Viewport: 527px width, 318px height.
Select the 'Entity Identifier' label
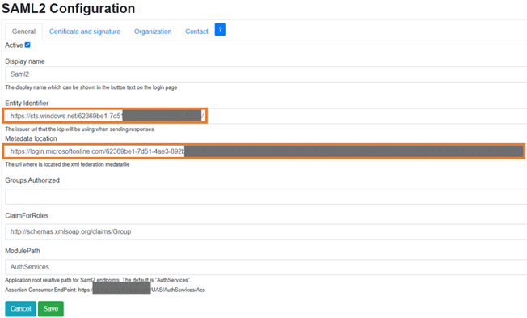(x=27, y=104)
